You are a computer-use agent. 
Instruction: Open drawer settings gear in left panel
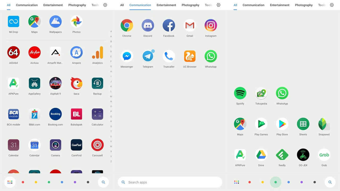(x=105, y=5)
